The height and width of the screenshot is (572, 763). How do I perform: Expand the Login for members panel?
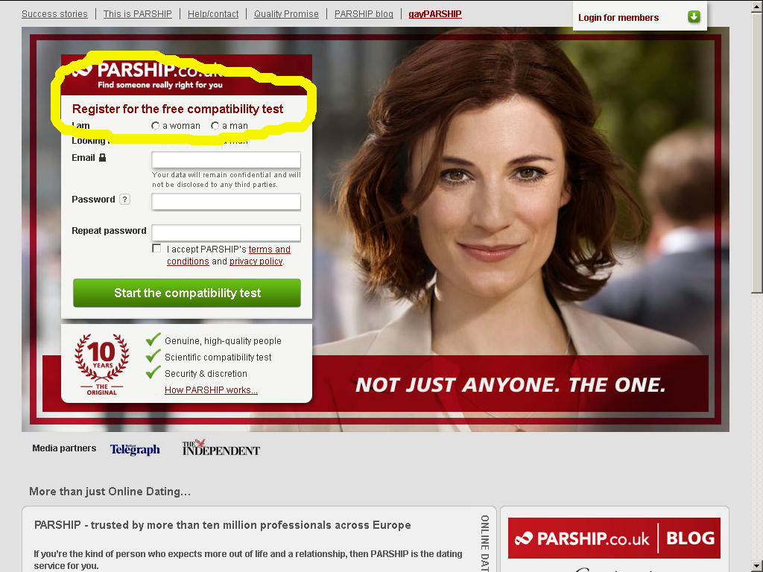(x=639, y=18)
